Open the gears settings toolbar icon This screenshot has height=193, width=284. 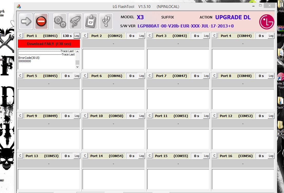coord(60,21)
